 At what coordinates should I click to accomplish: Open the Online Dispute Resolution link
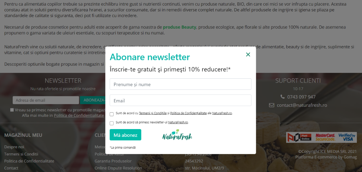[x=118, y=168]
